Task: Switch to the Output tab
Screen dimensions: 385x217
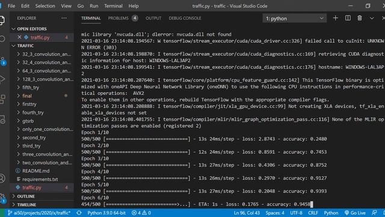Action: point(153,18)
